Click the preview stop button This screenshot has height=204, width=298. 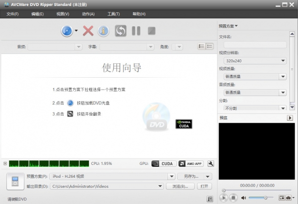point(233,198)
